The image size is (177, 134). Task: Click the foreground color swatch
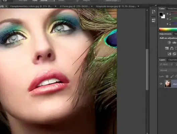(161, 14)
